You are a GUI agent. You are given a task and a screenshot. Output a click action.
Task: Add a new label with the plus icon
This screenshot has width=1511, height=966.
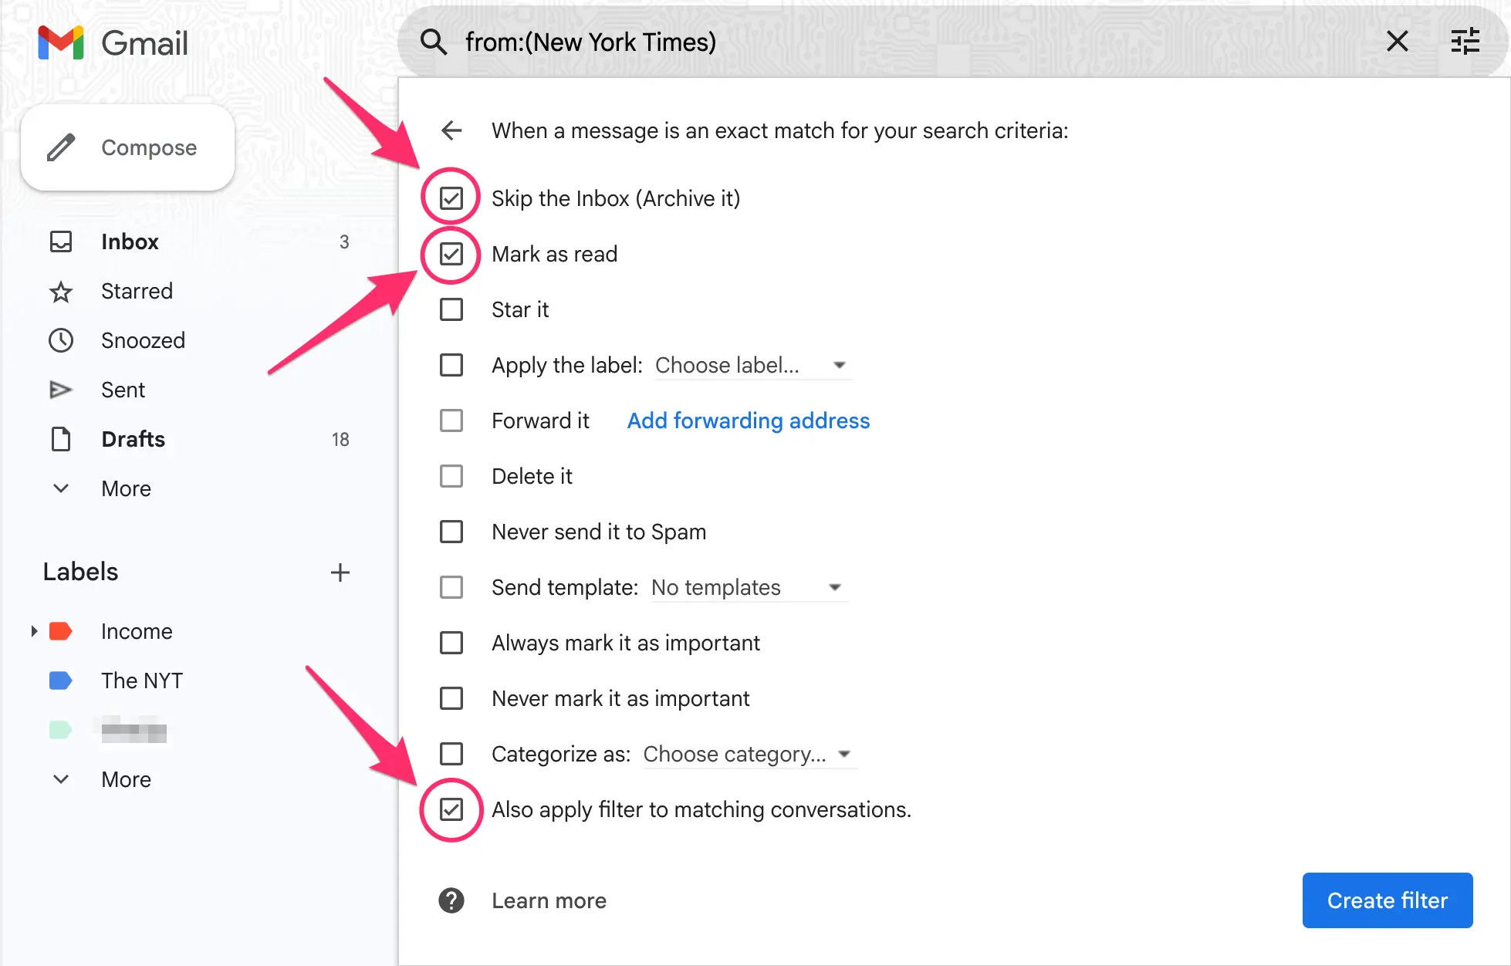[340, 572]
